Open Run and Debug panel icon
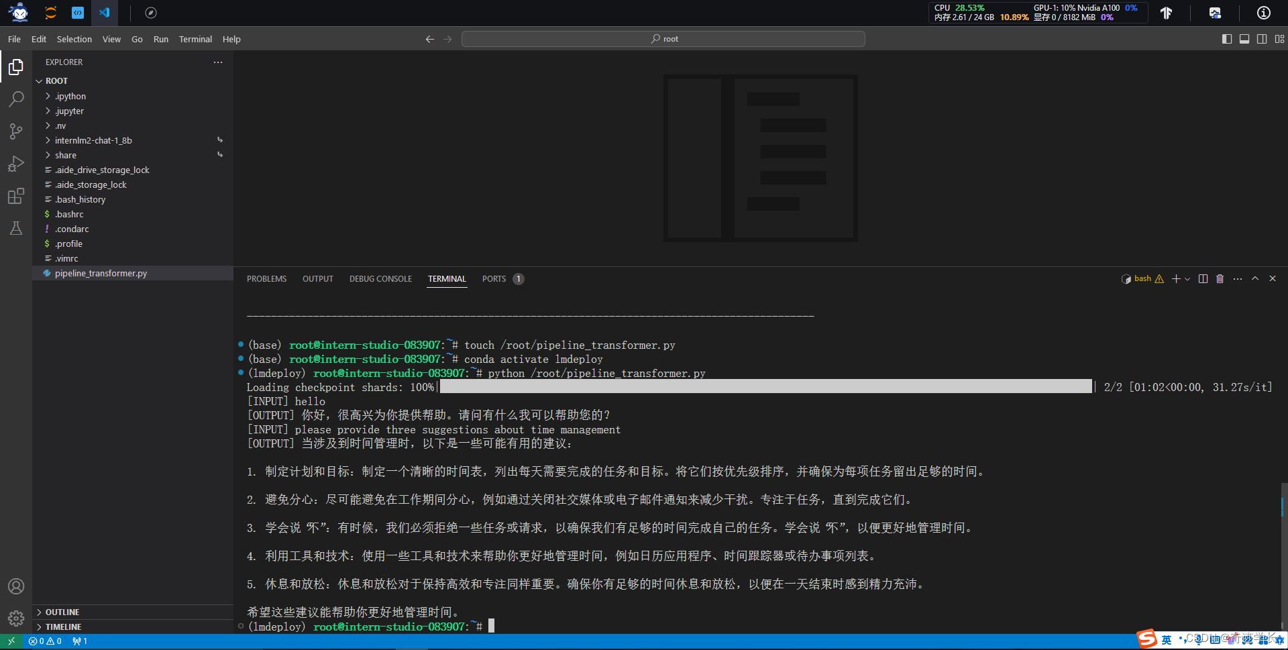 tap(16, 164)
